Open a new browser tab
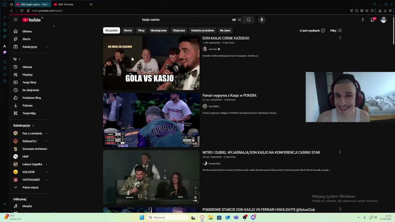 (91, 4)
